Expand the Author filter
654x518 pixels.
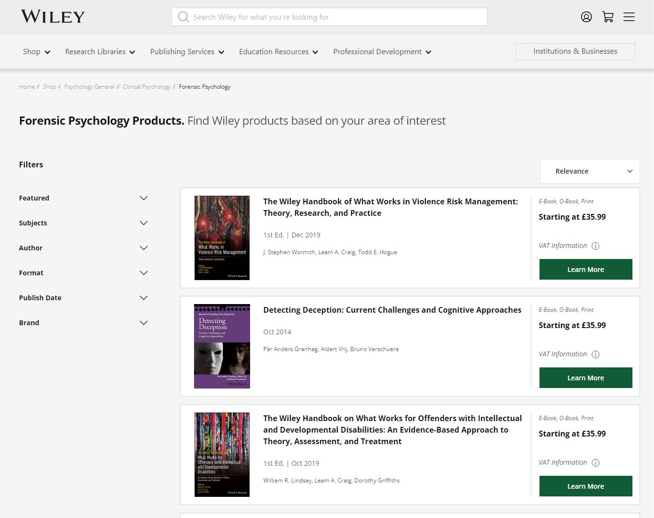pos(83,248)
